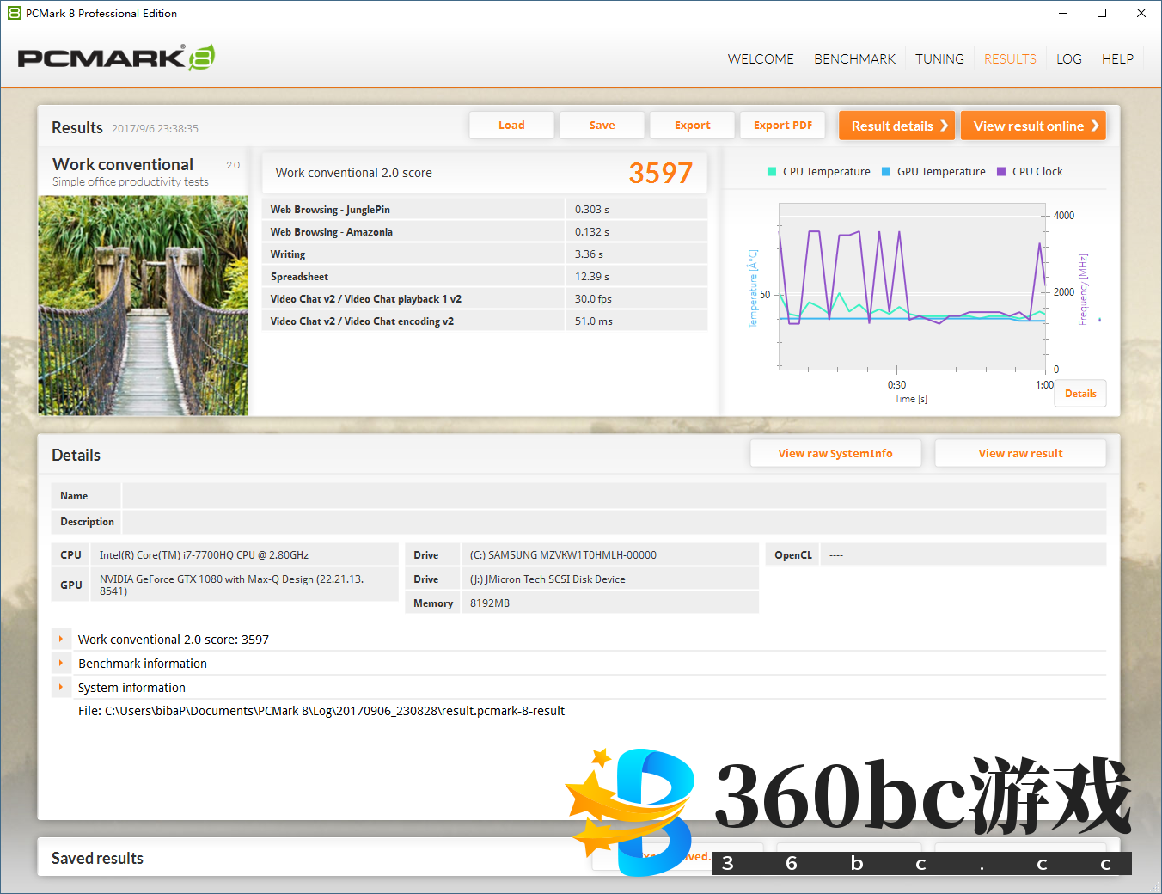Viewport: 1162px width, 894px height.
Task: Click the Name input field
Action: point(614,496)
